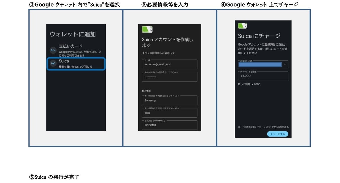This screenshot has width=340, height=183.
Task: Open the お支払い方法 dropdown arrow
Action: click(285, 64)
